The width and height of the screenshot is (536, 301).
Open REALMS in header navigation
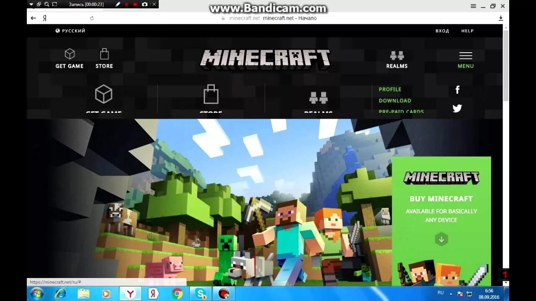397,59
